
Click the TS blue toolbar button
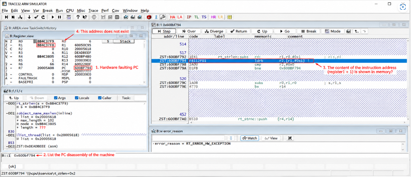pyautogui.click(x=204, y=17)
